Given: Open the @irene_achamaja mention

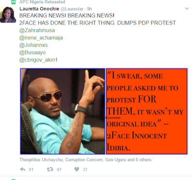Looking at the screenshot, I should click(x=41, y=38).
